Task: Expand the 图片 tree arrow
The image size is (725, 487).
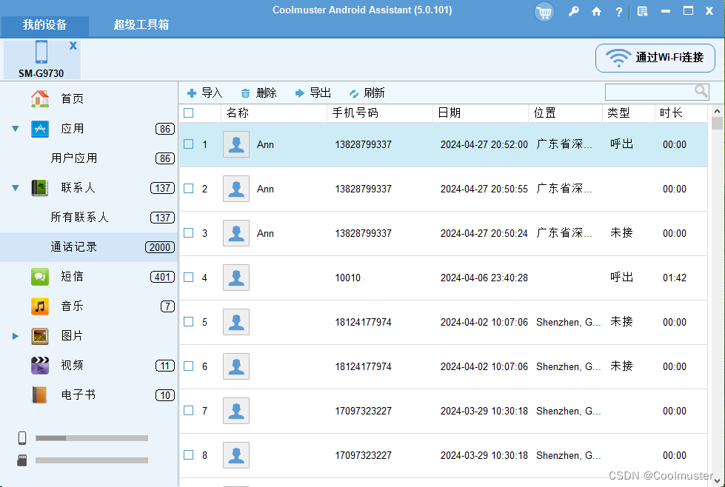Action: [16, 336]
